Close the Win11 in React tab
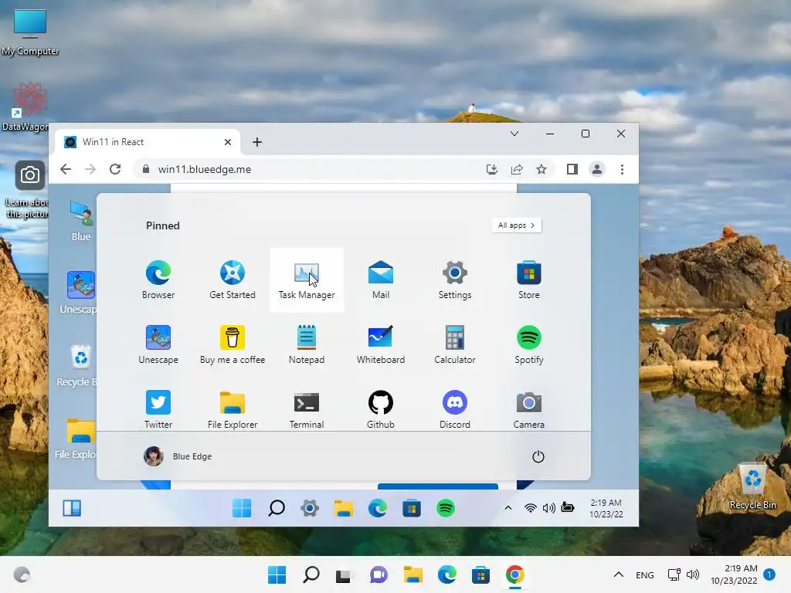The height and width of the screenshot is (593, 791). pyautogui.click(x=228, y=142)
